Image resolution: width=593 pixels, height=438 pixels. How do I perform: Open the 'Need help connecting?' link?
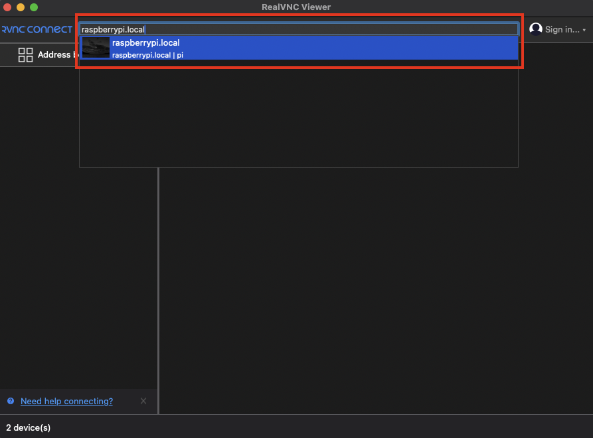coord(66,401)
